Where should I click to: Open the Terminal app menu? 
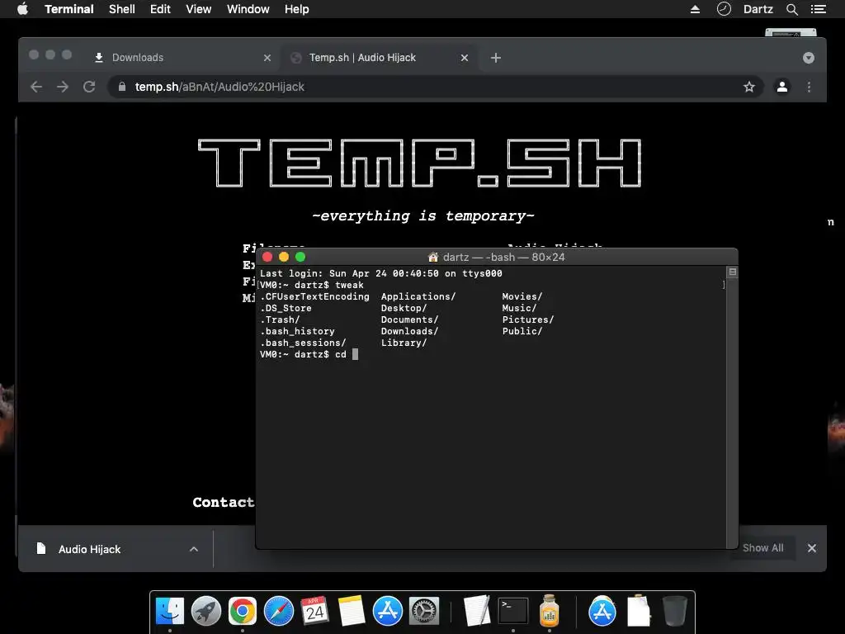click(69, 9)
